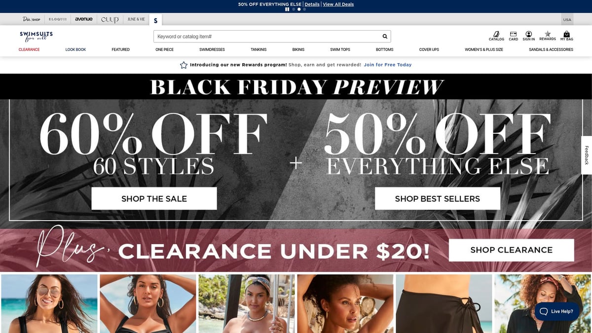Open the USA country selector

pos(567,20)
